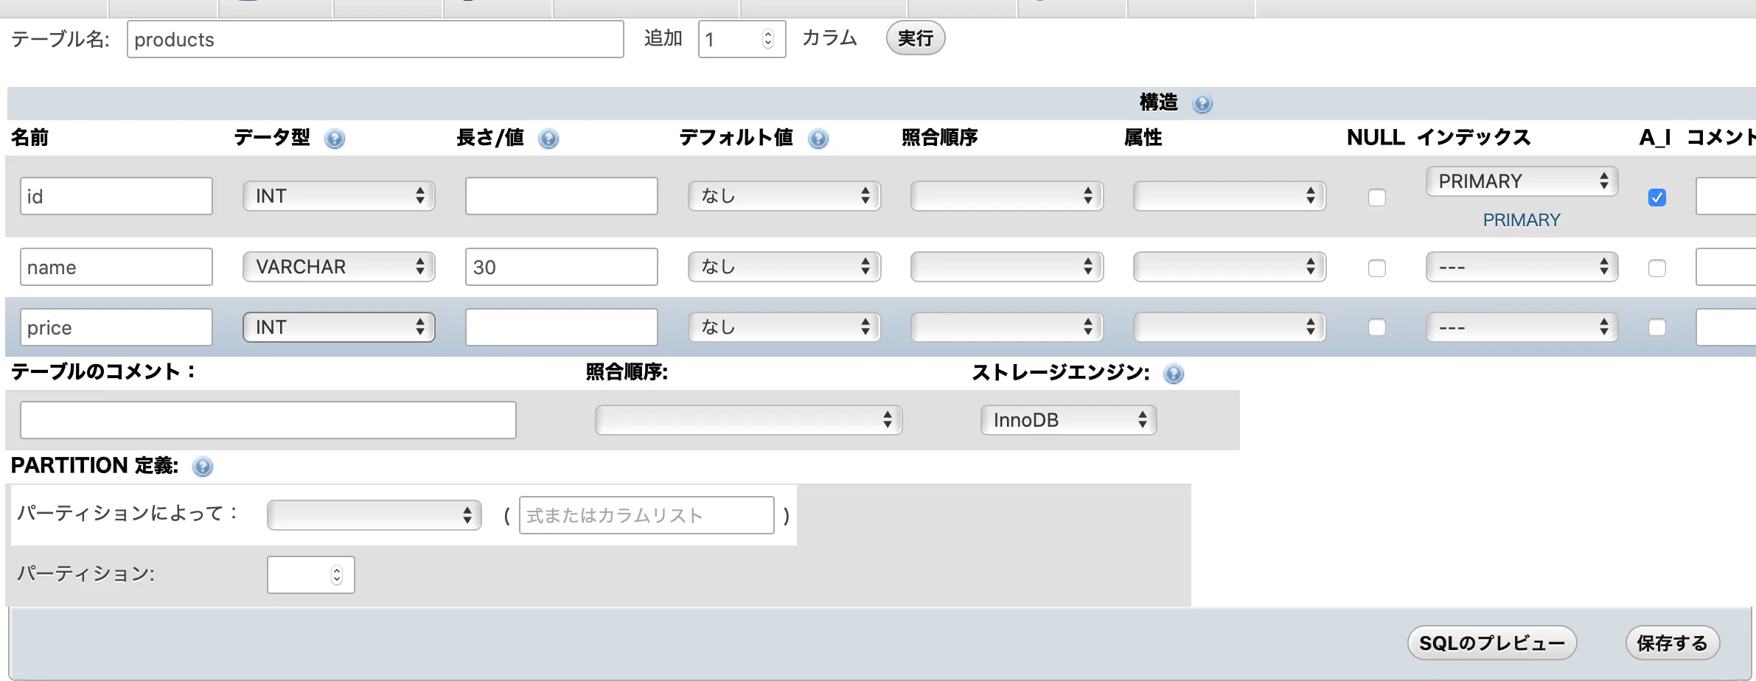Click the help icon next to ストレージエンジン
Image resolution: width=1756 pixels, height=681 pixels.
(x=1174, y=374)
